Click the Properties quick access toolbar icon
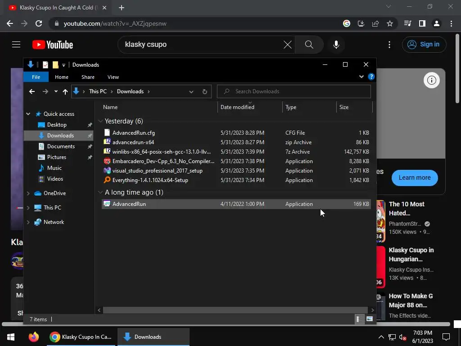The width and height of the screenshot is (461, 346). click(45, 65)
